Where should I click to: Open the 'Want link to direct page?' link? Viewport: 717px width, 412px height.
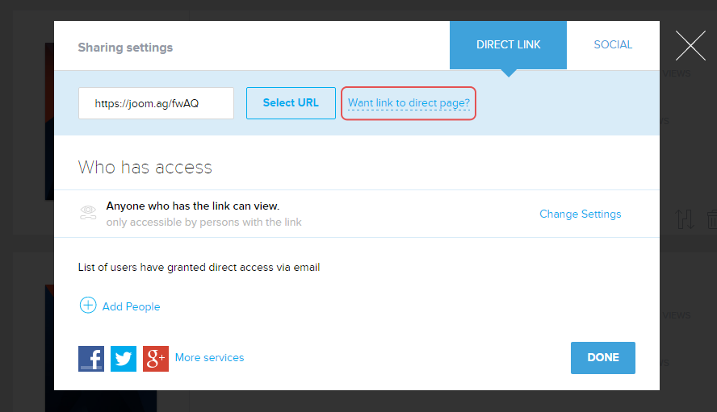(x=409, y=103)
